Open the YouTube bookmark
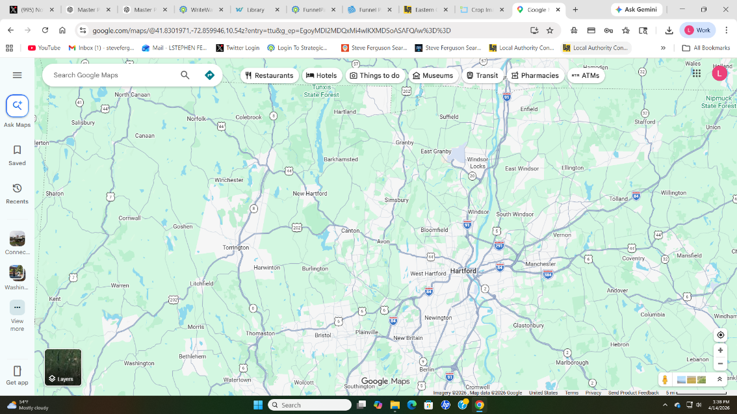Screen dimensions: 737x414 [44, 48]
